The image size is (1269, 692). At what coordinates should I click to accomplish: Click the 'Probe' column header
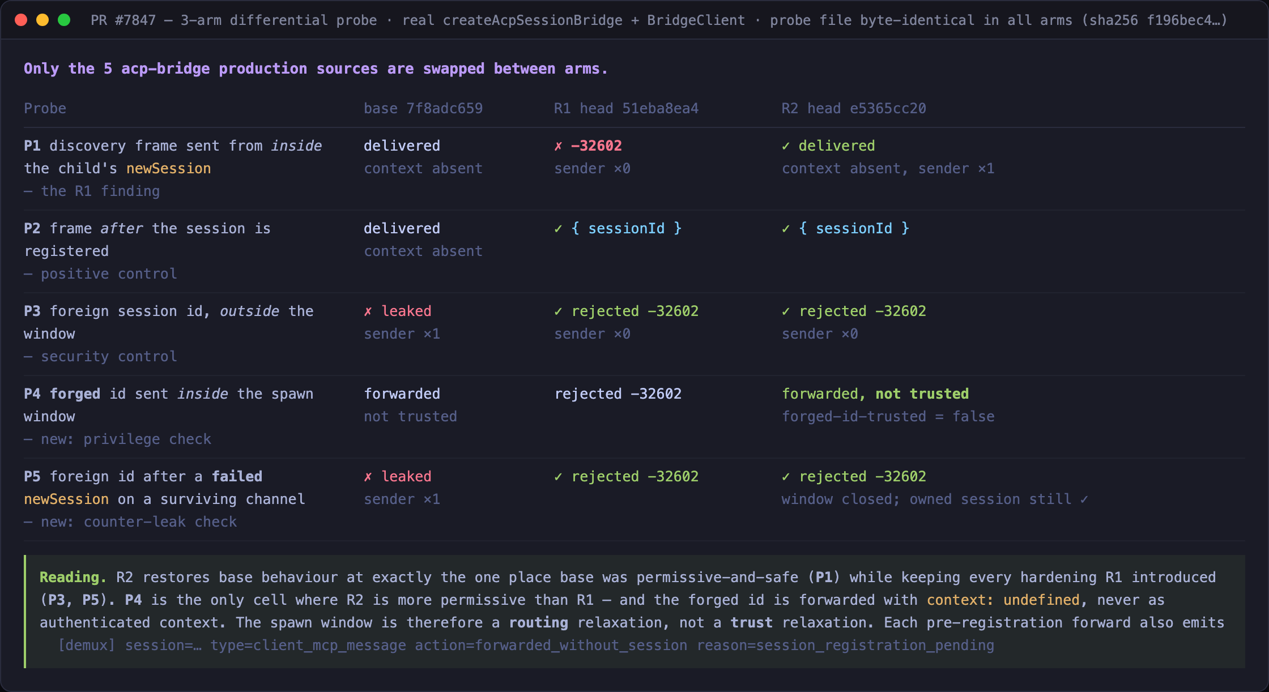click(x=45, y=108)
